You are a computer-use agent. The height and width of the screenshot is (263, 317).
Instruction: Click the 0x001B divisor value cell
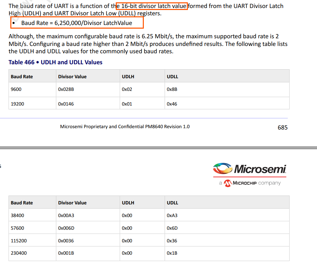click(88, 253)
